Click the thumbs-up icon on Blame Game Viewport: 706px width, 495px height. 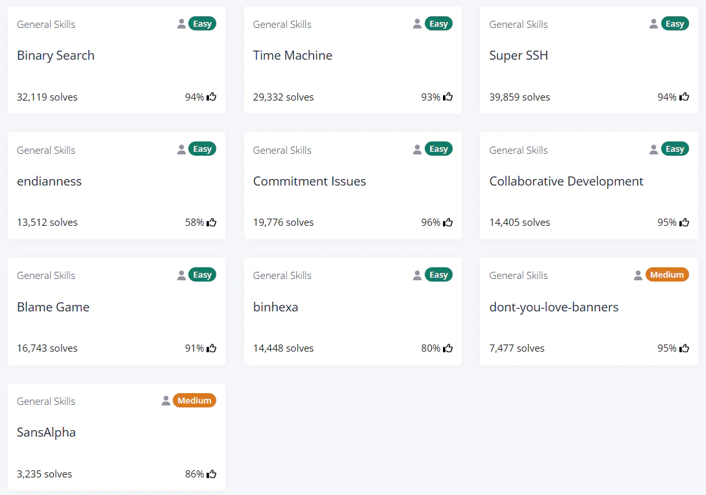coord(212,348)
